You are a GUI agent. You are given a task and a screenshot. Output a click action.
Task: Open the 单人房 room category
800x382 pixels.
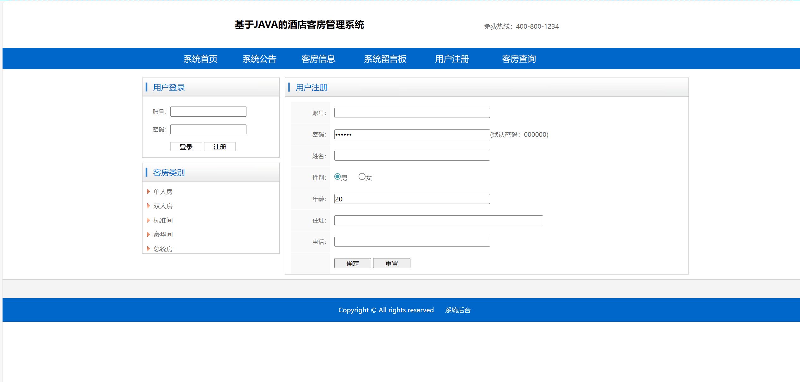163,192
